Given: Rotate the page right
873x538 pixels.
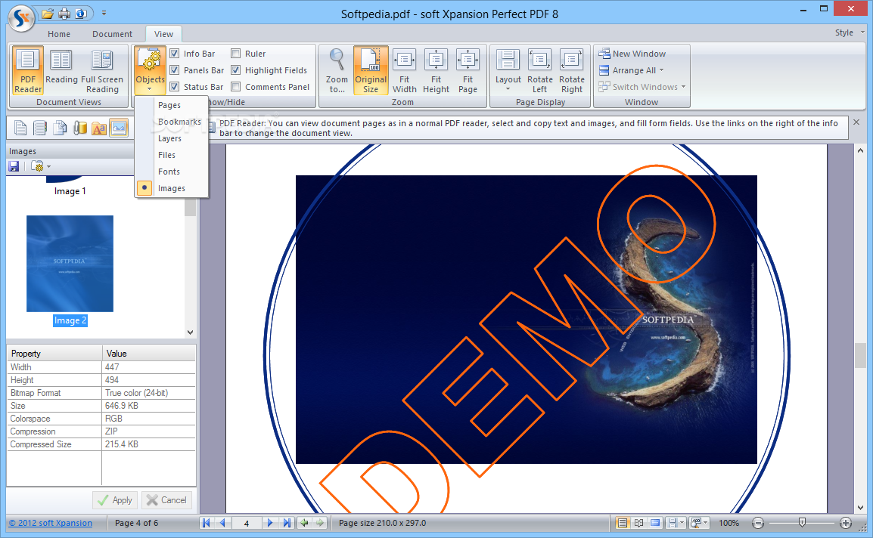Looking at the screenshot, I should pos(572,71).
